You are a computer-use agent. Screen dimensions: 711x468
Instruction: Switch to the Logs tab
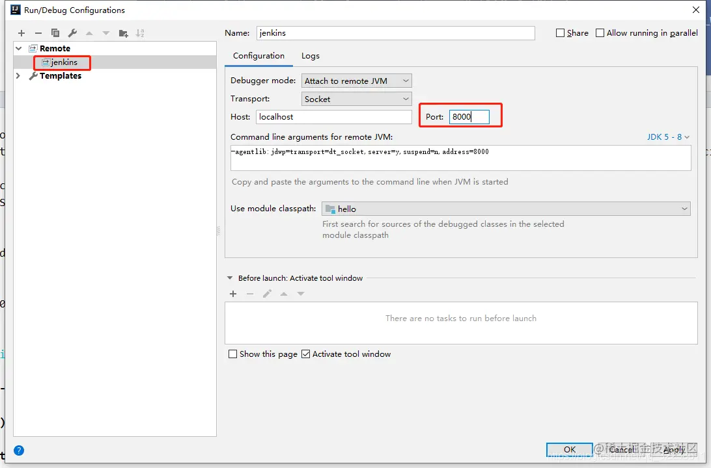click(311, 56)
